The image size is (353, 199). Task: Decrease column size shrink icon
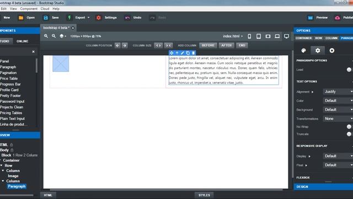168,45
